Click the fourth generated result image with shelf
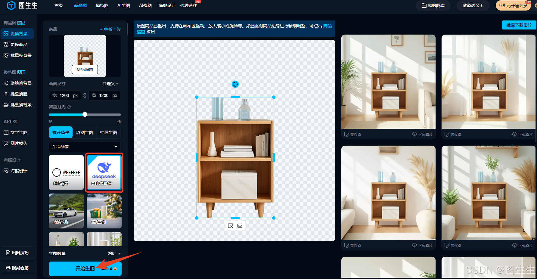The image size is (537, 279). [x=489, y=193]
